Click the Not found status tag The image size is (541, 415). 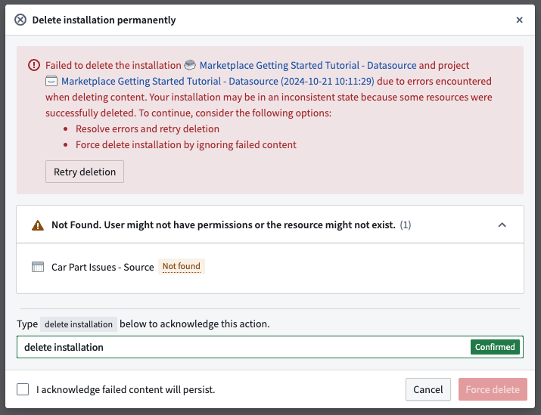(x=182, y=266)
